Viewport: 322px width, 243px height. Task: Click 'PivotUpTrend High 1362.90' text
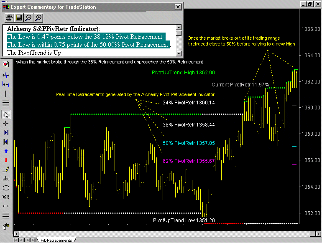[183, 73]
